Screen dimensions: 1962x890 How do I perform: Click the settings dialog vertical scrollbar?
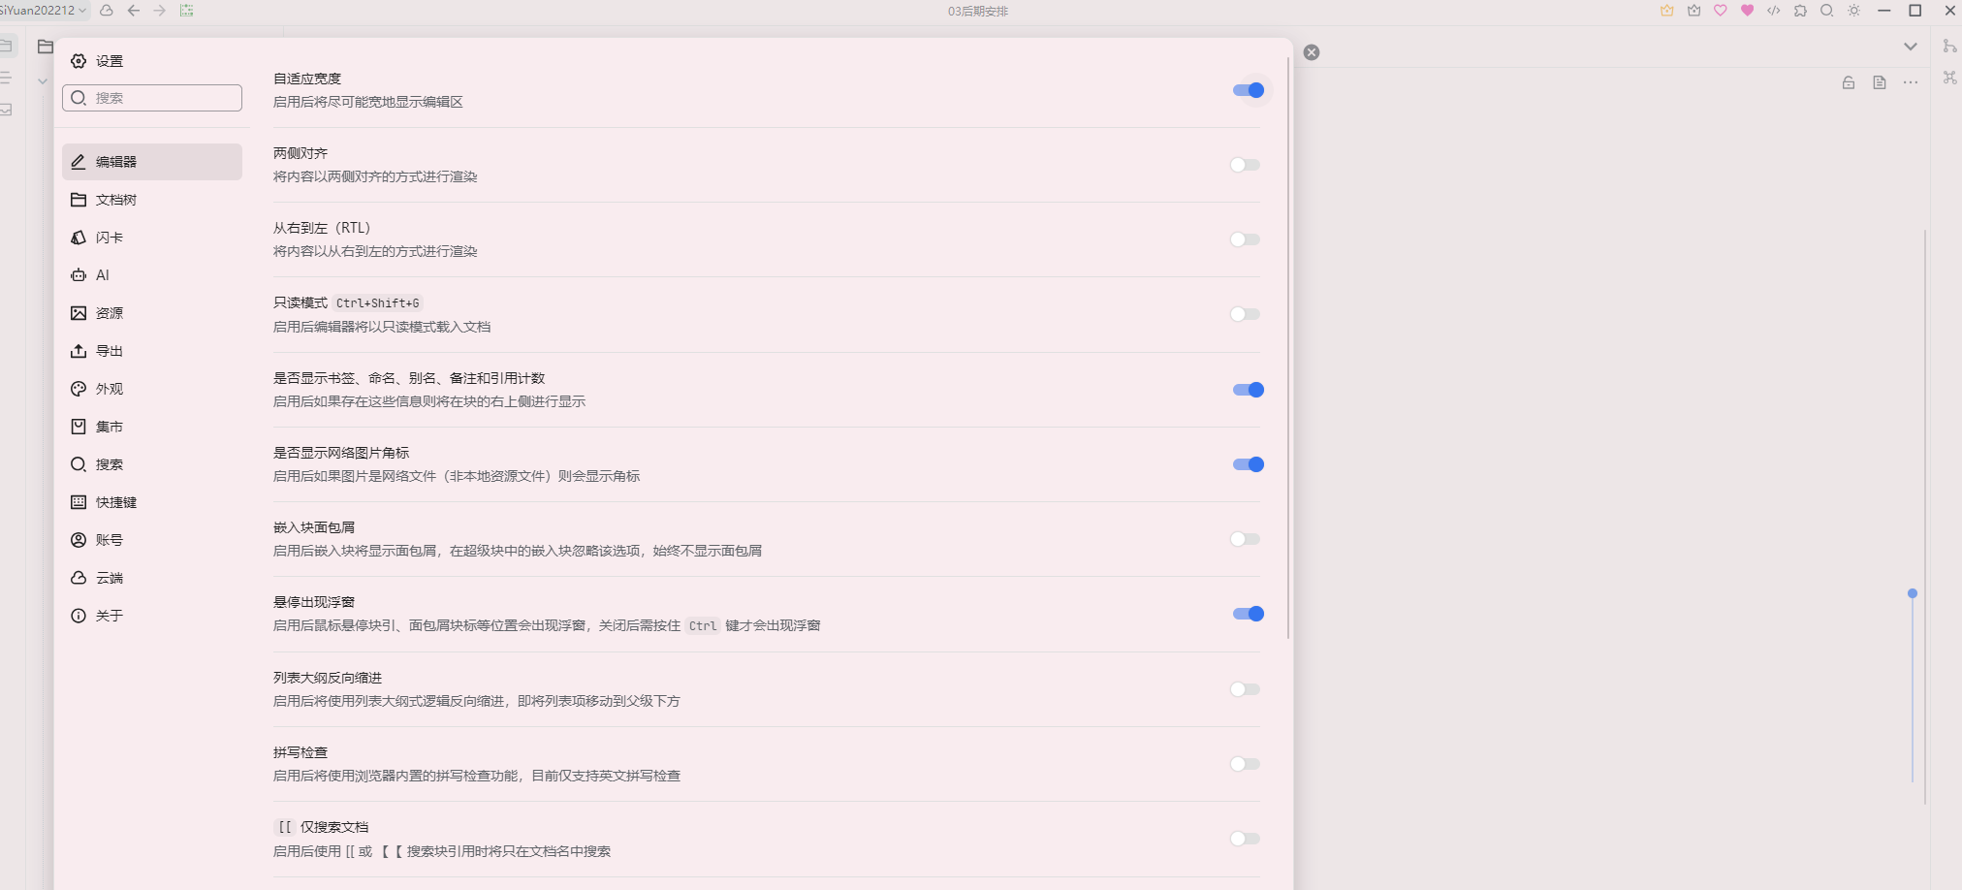point(1288,348)
